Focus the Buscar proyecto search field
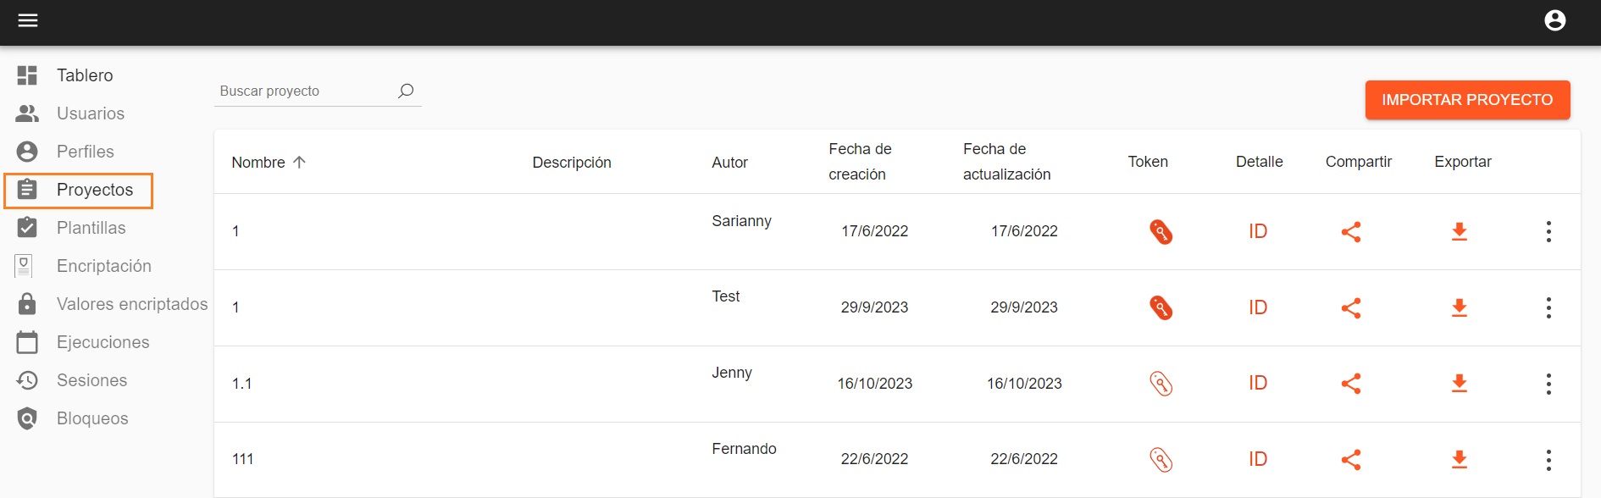1601x498 pixels. (x=305, y=91)
